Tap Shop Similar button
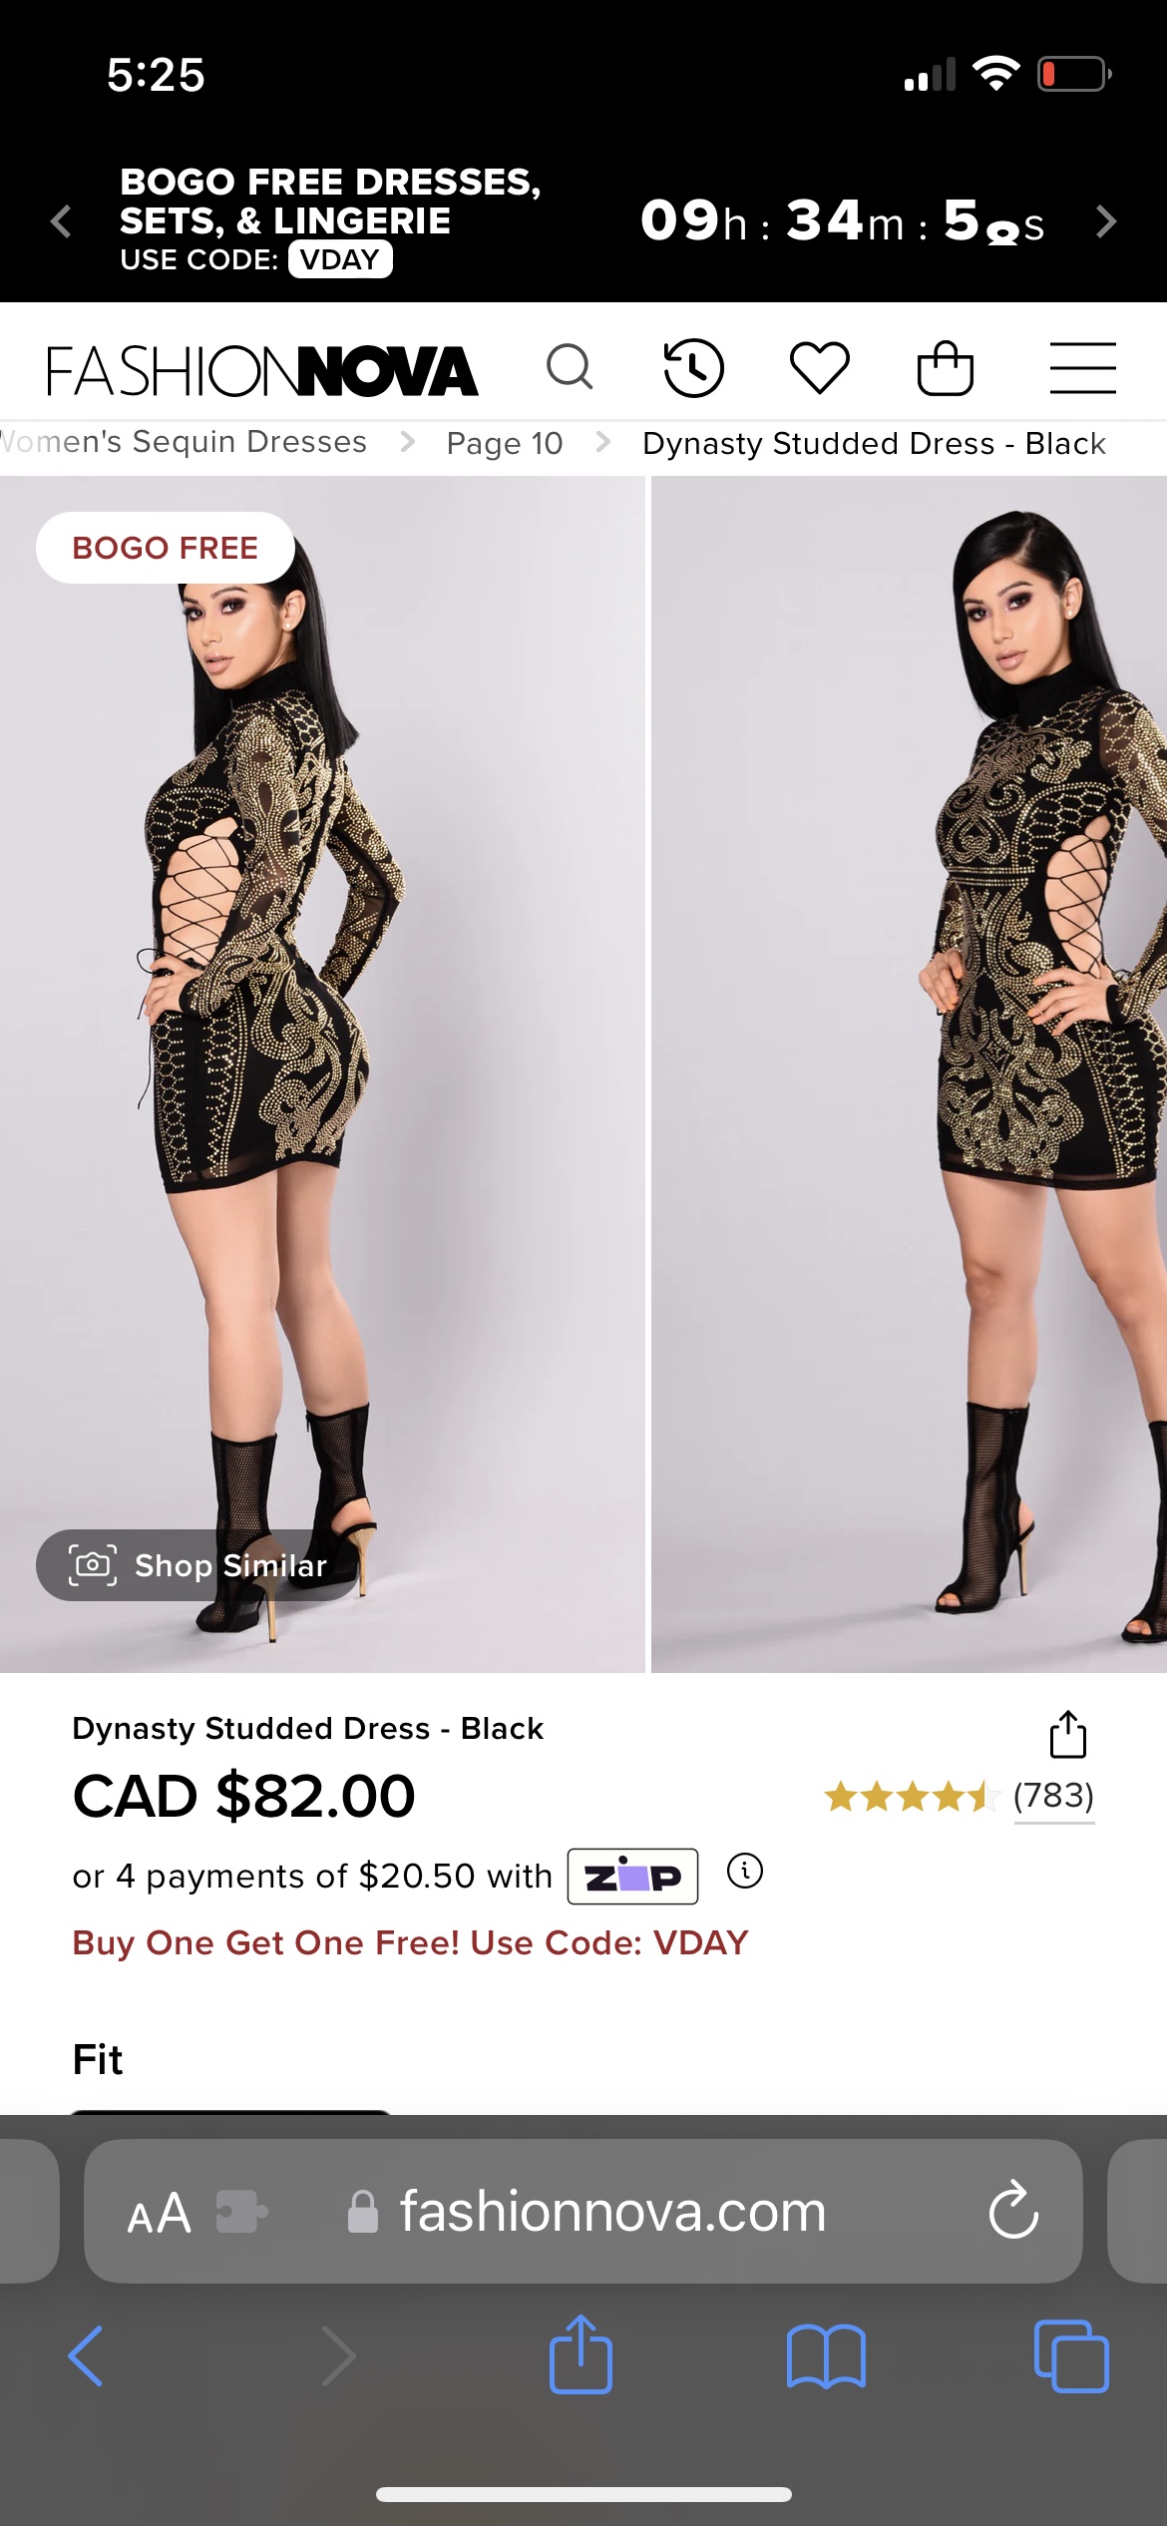The width and height of the screenshot is (1167, 2526). point(197,1565)
